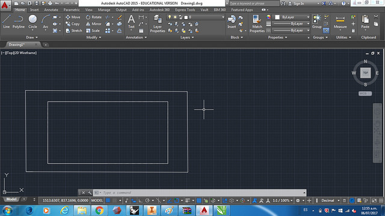Expand the Draw panel dropdown

pos(32,37)
